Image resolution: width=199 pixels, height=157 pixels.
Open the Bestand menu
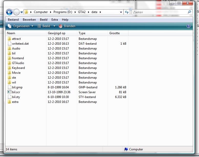click(13, 20)
